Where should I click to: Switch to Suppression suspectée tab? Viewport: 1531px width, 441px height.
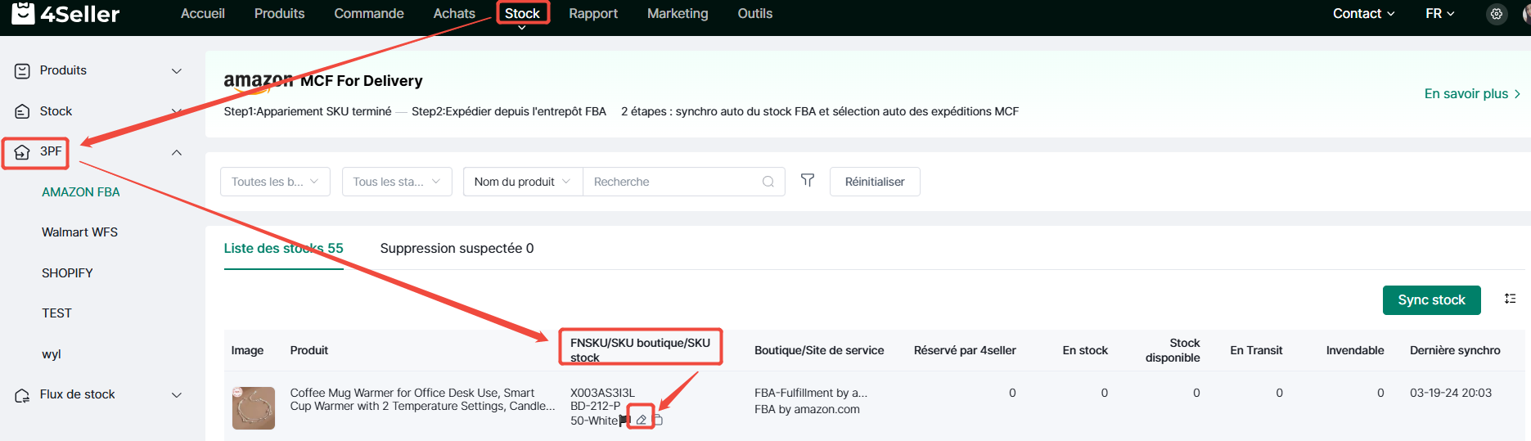coord(457,249)
